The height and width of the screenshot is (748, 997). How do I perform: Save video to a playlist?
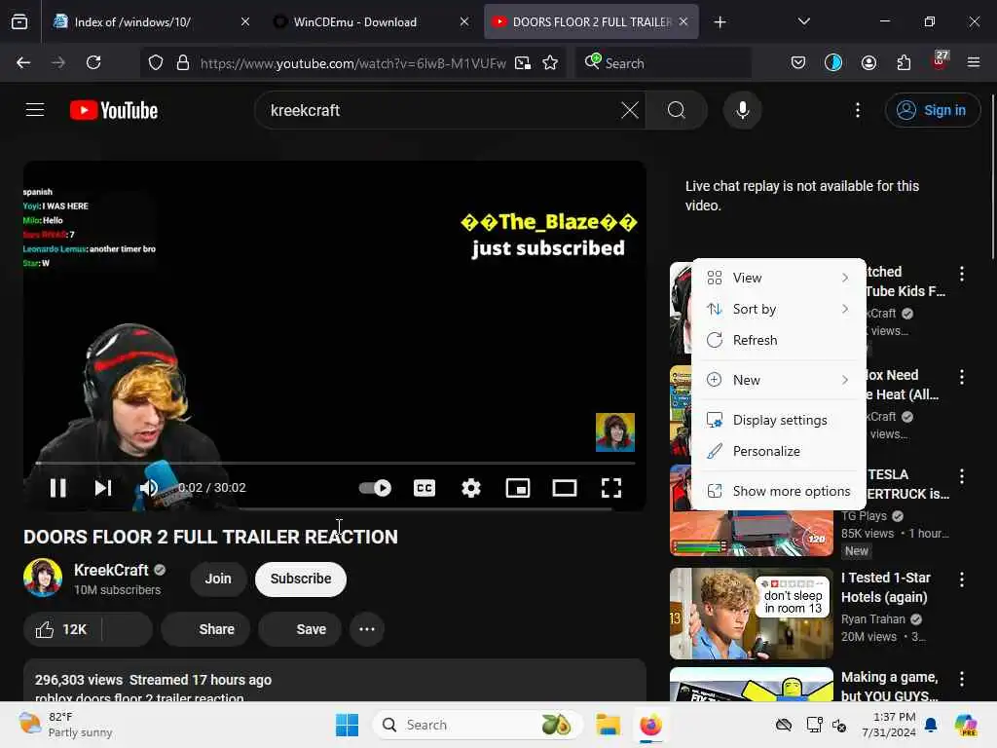(300, 629)
